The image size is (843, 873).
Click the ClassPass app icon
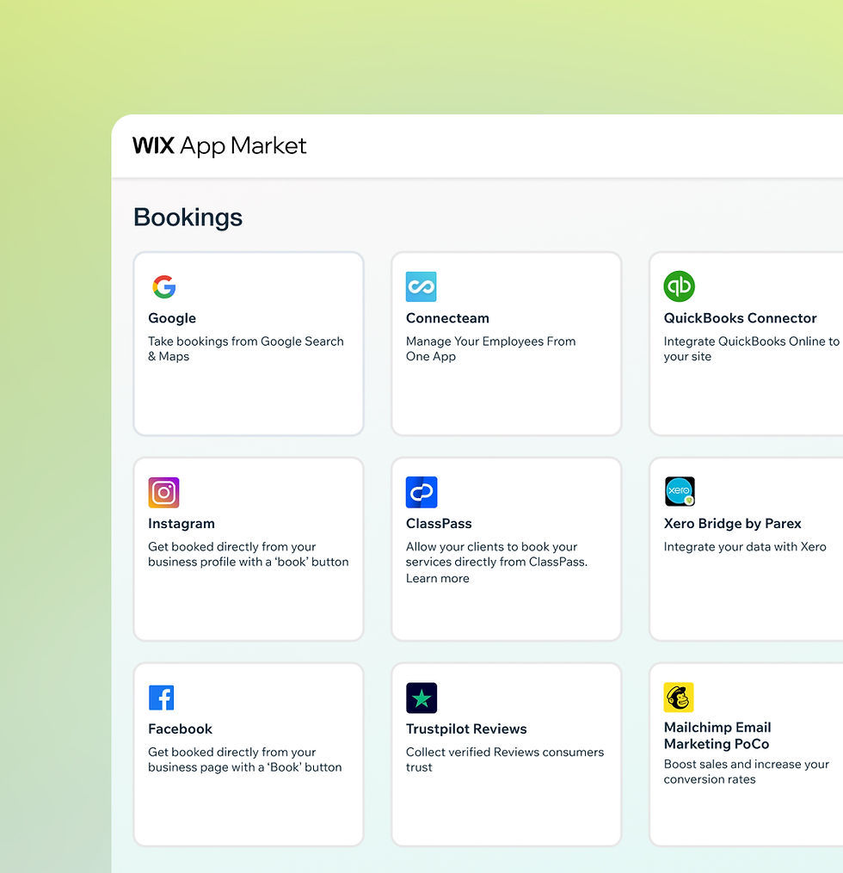421,492
